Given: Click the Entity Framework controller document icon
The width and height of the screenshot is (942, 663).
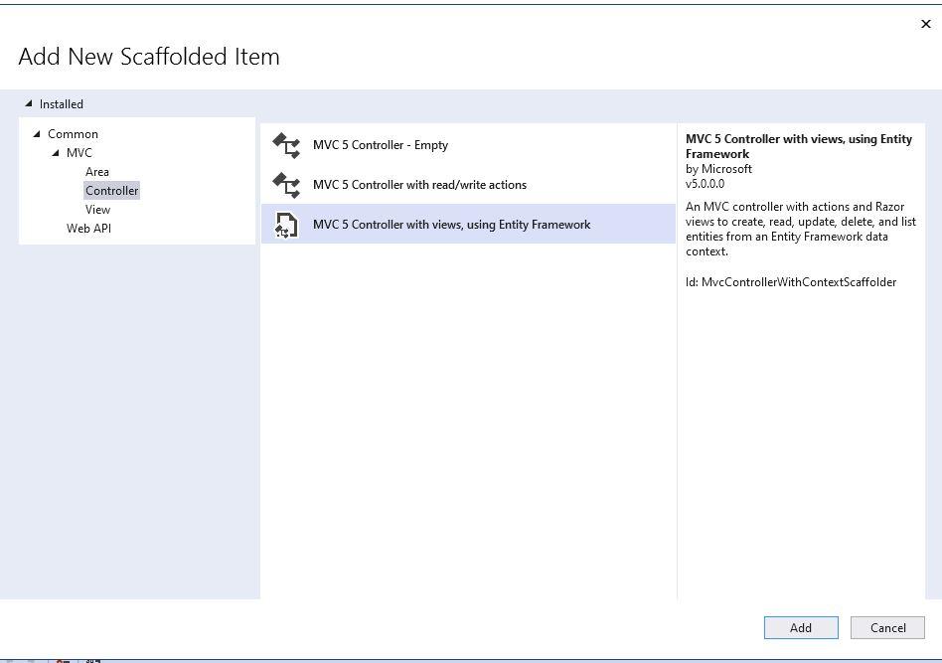Looking at the screenshot, I should tap(286, 225).
